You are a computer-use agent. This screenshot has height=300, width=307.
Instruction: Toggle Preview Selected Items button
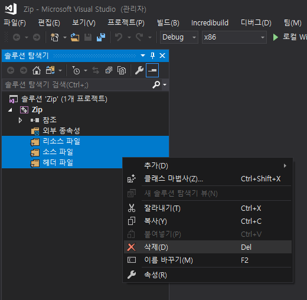(152, 70)
